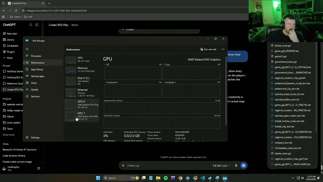The height and width of the screenshot is (182, 323).
Task: Open the Tacos project
Action: pos(10,129)
